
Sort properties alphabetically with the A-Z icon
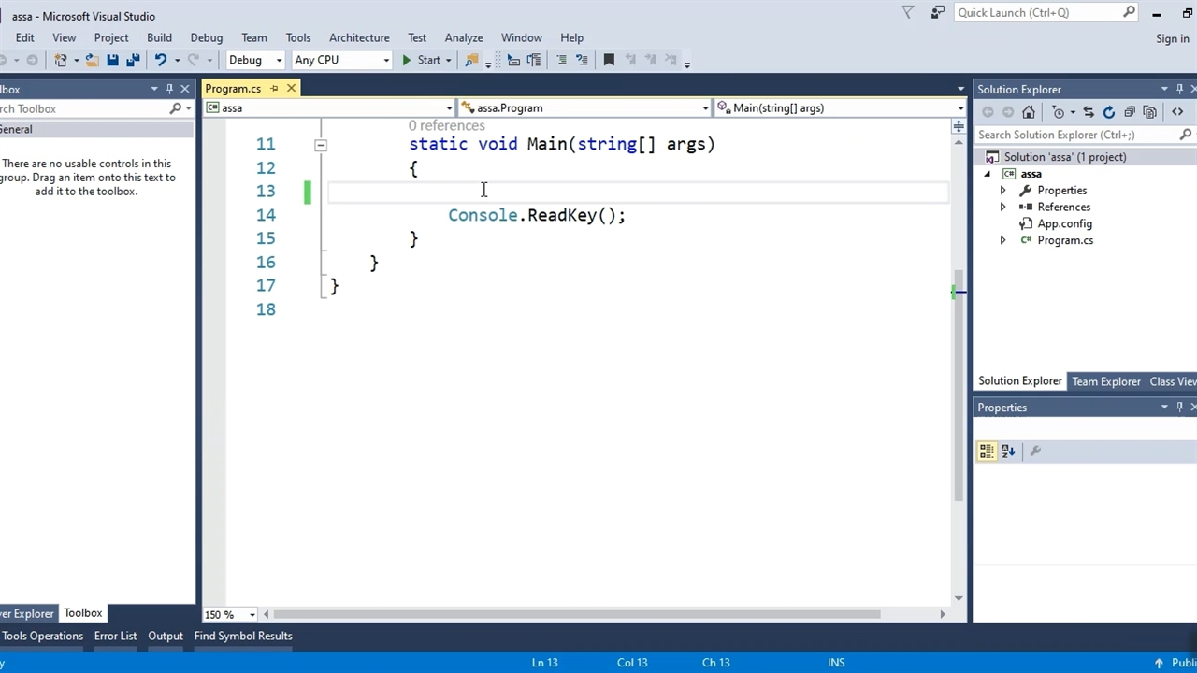tap(1008, 451)
